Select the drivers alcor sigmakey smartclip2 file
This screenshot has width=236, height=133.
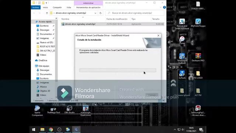point(112,24)
